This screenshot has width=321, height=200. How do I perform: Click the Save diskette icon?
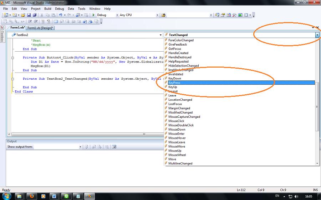point(29,15)
